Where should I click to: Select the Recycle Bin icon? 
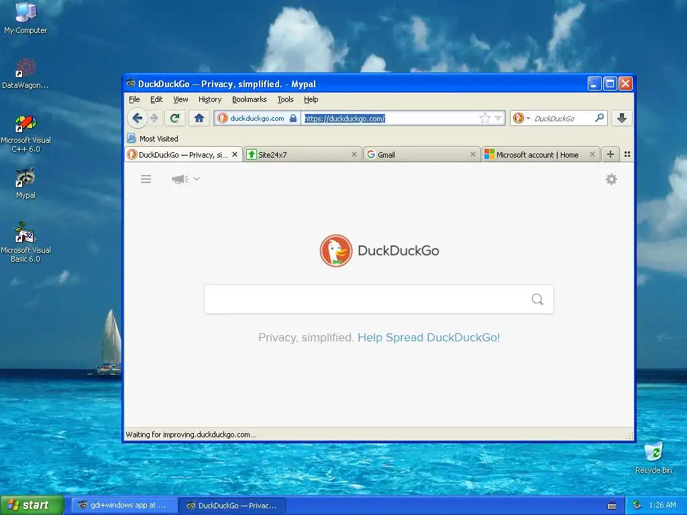click(653, 458)
